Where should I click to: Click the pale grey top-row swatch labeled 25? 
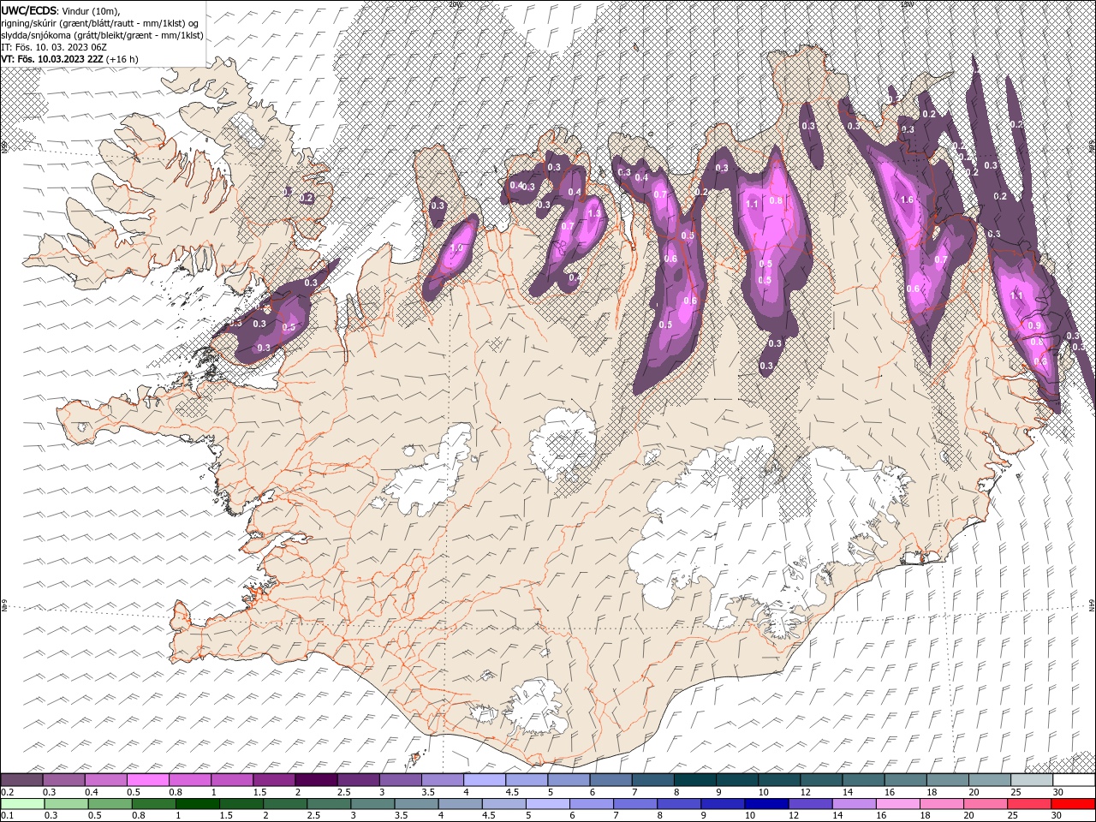1031,780
